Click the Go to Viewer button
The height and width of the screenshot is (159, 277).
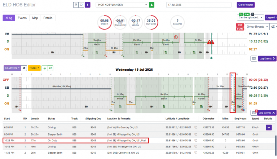(246, 5)
